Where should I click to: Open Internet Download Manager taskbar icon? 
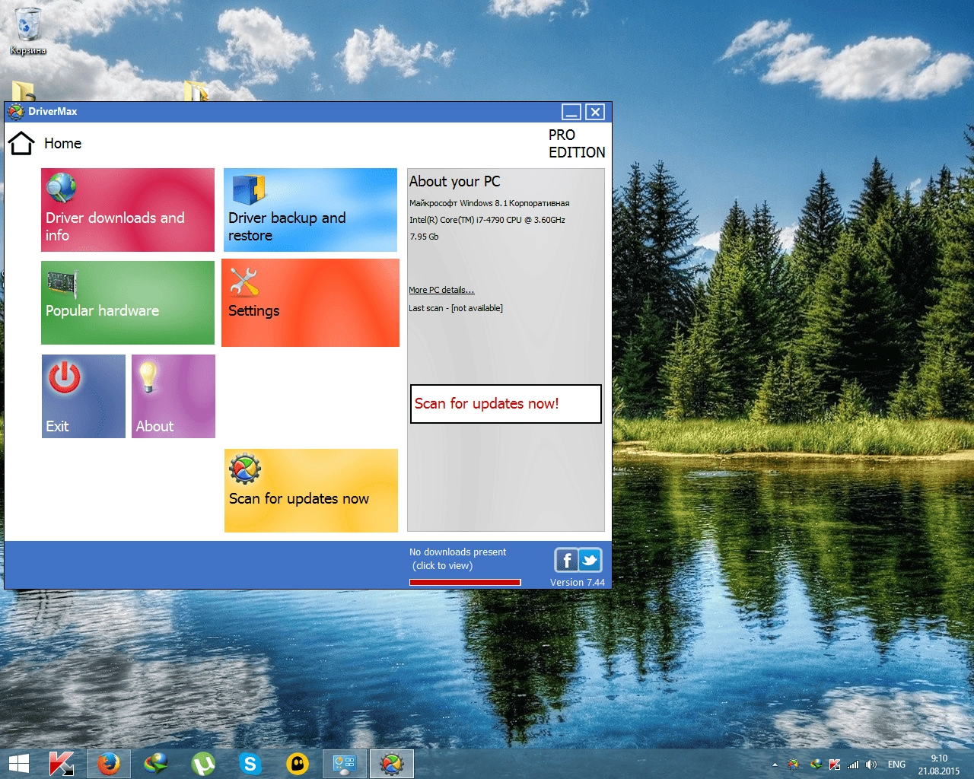(156, 764)
